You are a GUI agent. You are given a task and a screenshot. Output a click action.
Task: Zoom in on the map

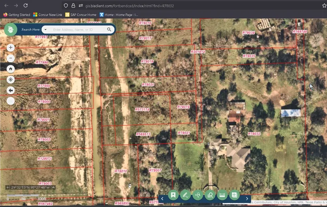(11, 47)
